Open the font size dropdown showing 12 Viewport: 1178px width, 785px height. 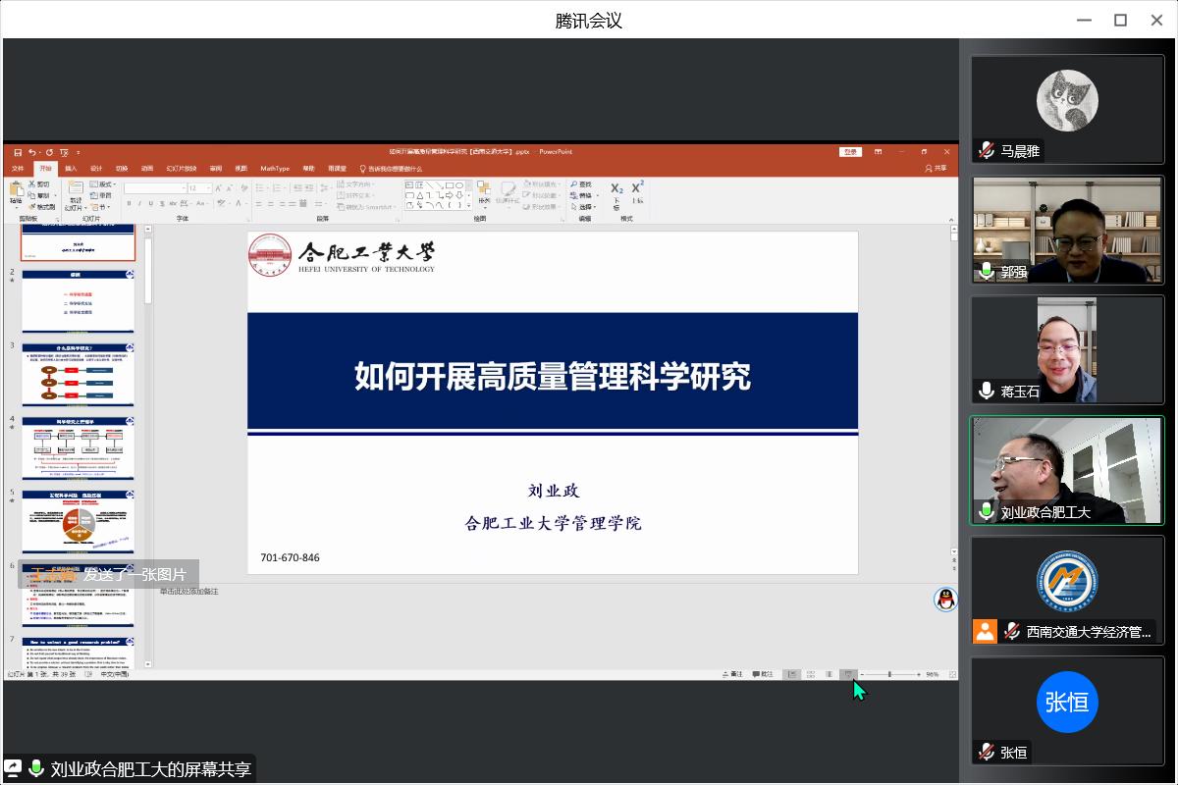[x=200, y=187]
